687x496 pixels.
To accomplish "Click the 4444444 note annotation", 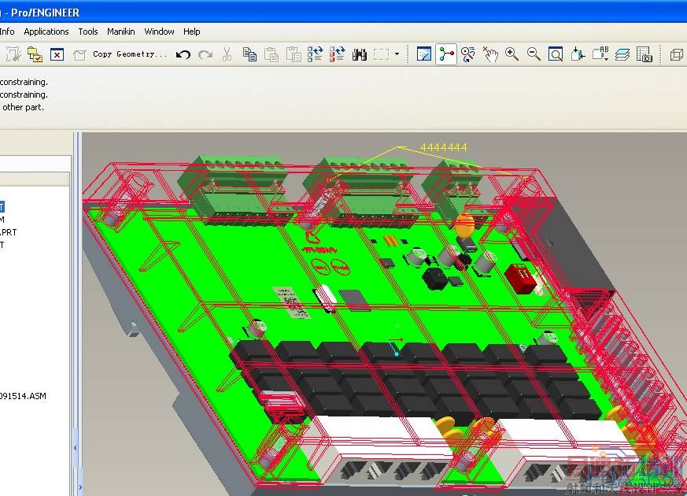I will point(443,147).
